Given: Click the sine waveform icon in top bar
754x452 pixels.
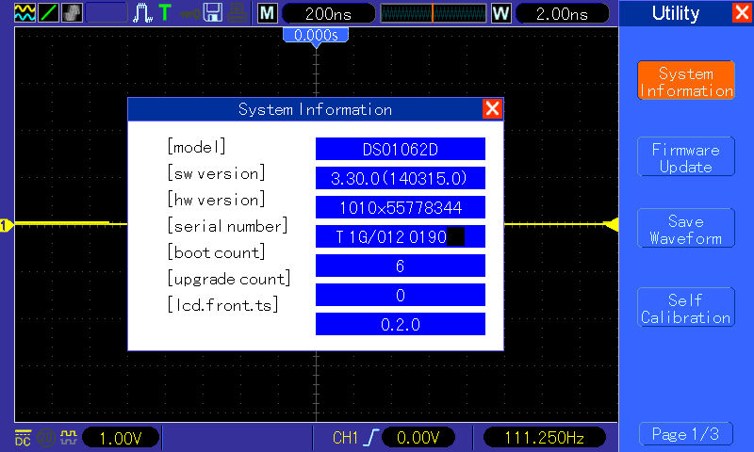Looking at the screenshot, I should tap(25, 12).
